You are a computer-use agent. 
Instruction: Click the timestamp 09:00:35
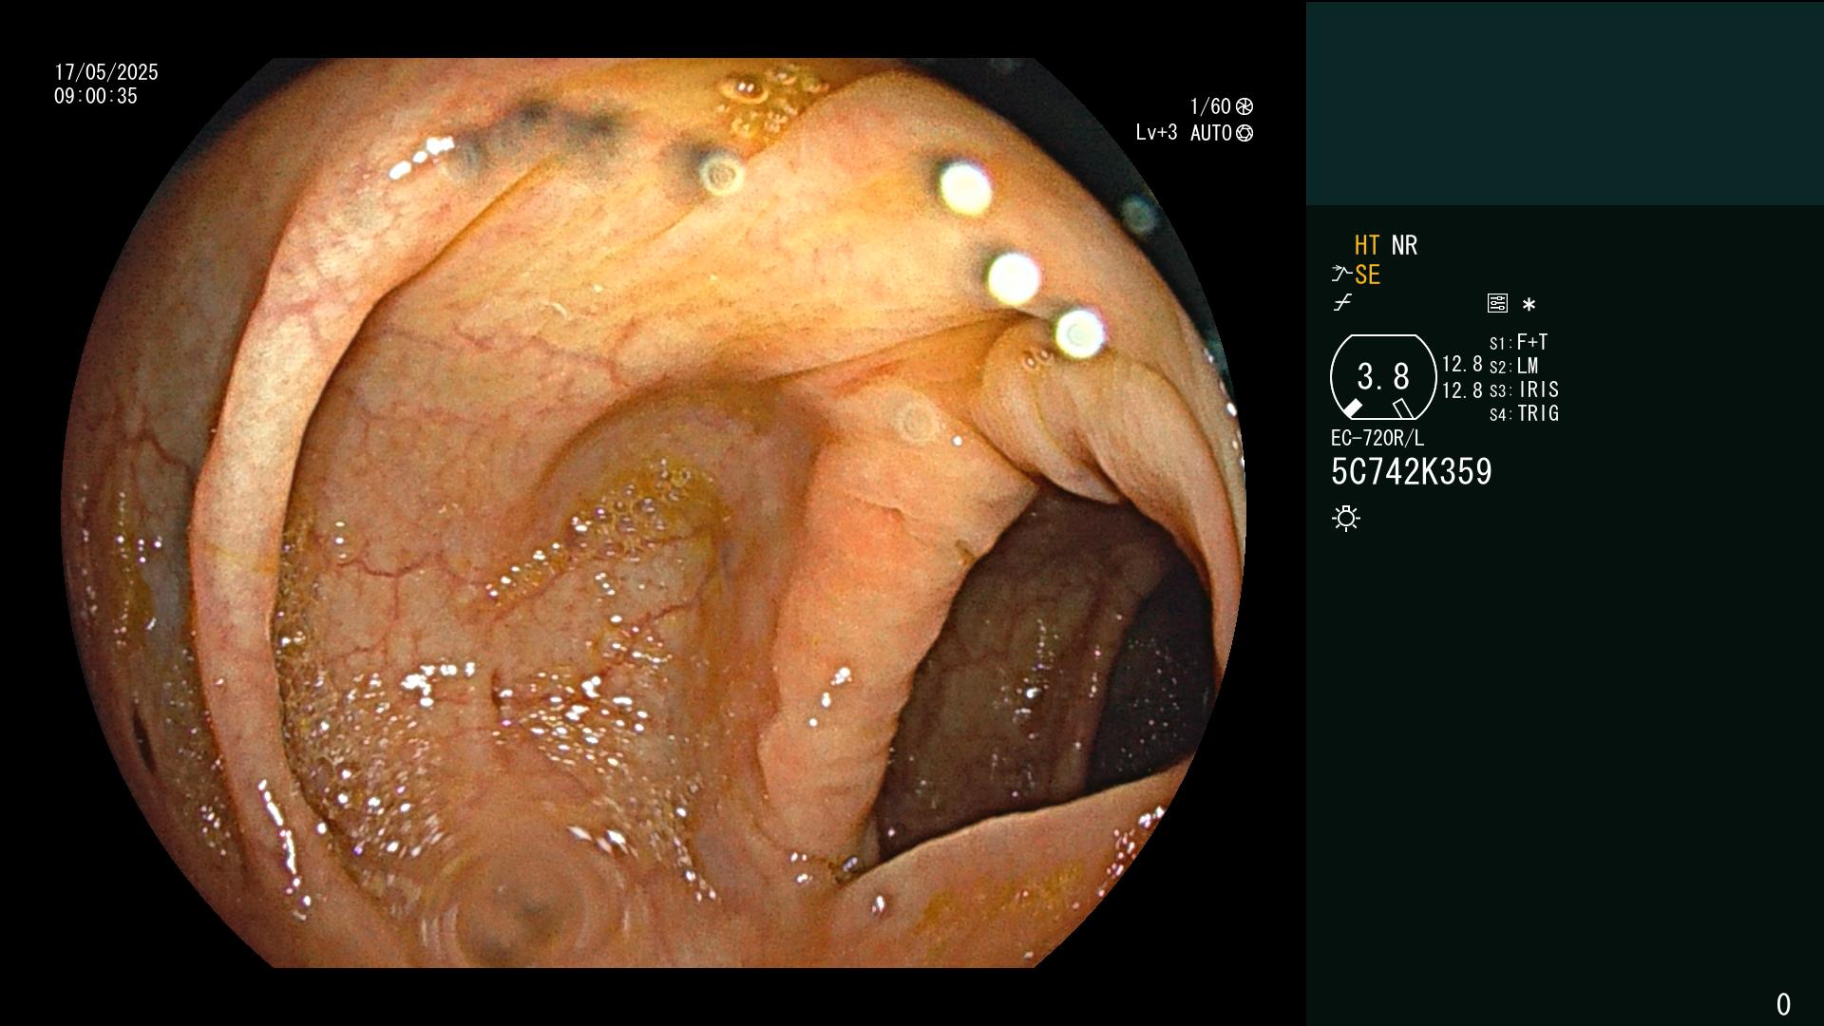(96, 97)
